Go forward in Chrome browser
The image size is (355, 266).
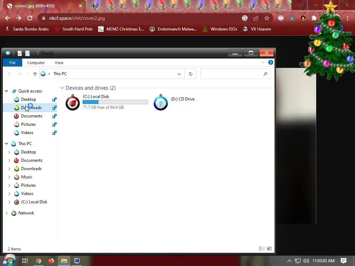pyautogui.click(x=19, y=18)
